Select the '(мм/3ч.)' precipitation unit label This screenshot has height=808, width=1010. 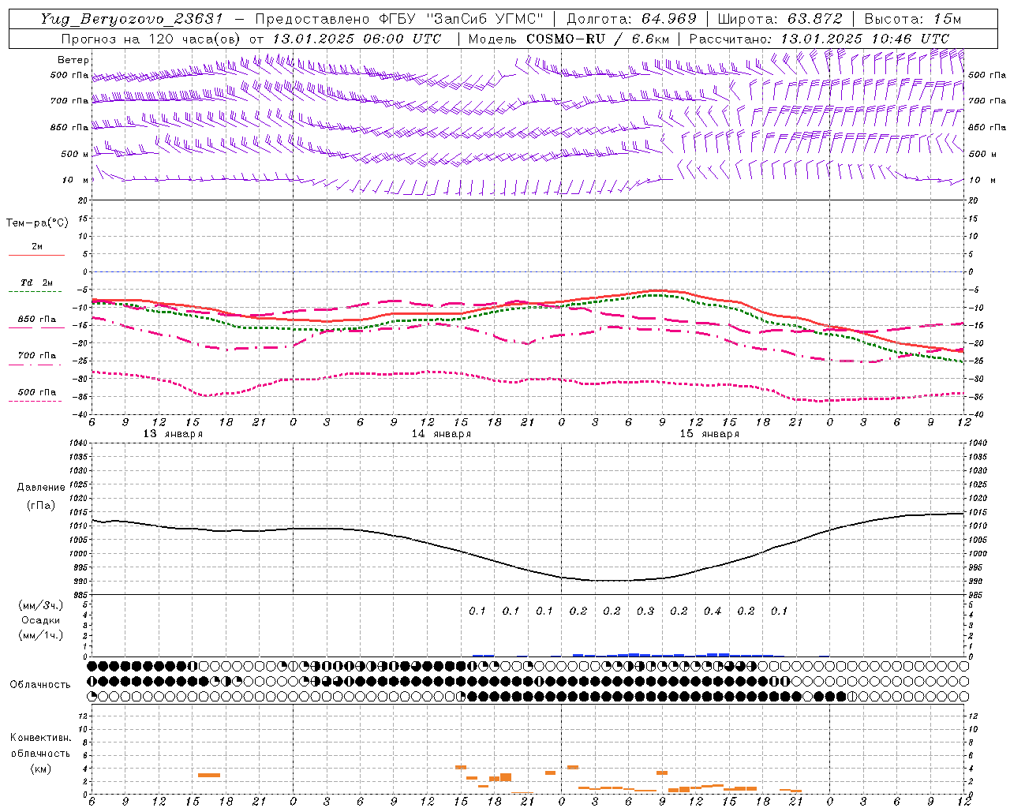[41, 605]
